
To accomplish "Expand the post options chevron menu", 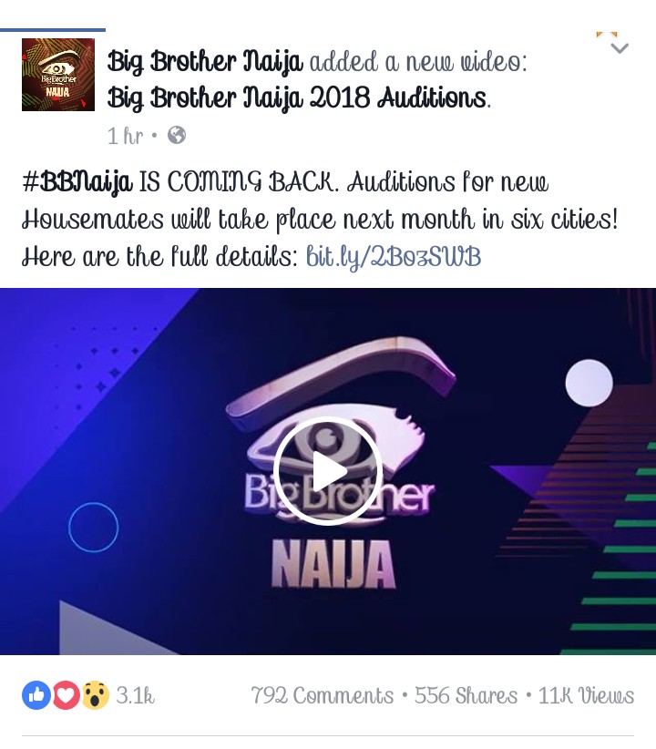I will 620,47.
